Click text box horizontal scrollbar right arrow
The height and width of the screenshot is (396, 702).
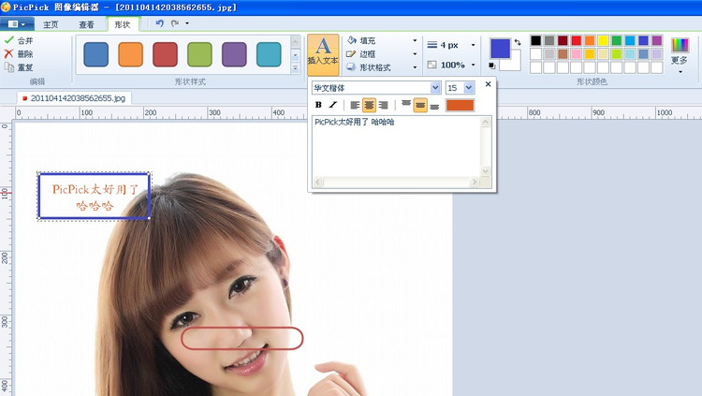coord(475,182)
